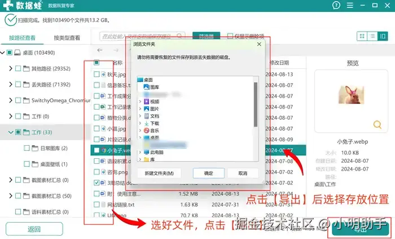Expand 视频 in the browse folder dialog
The width and height of the screenshot is (395, 239).
click(x=140, y=102)
